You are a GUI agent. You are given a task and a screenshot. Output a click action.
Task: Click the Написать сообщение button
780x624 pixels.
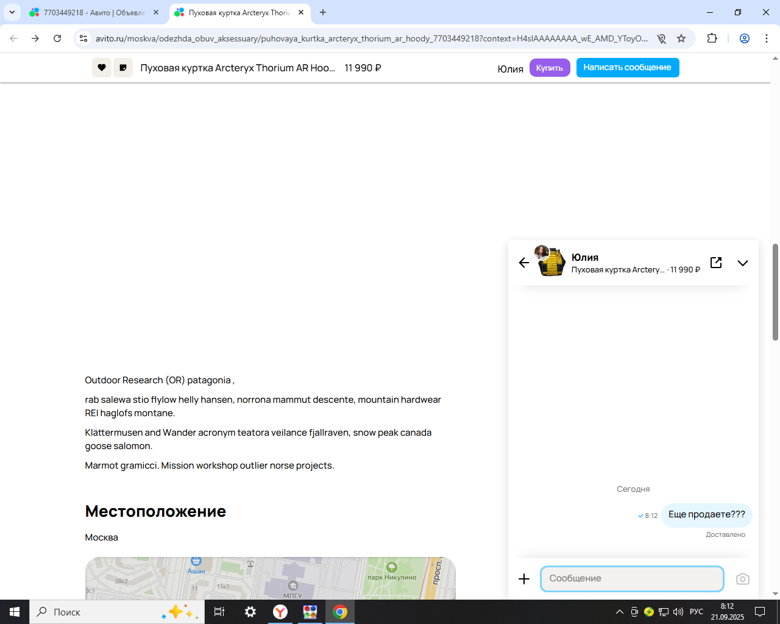[628, 68]
